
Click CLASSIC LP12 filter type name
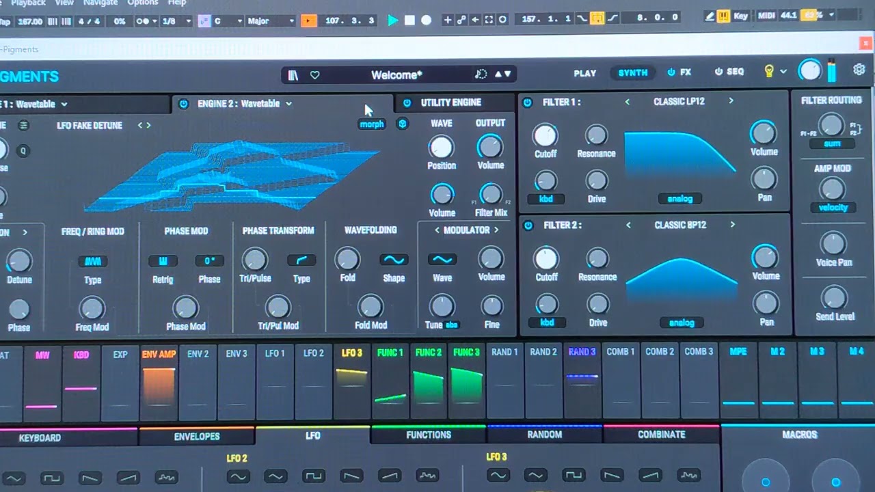[679, 102]
